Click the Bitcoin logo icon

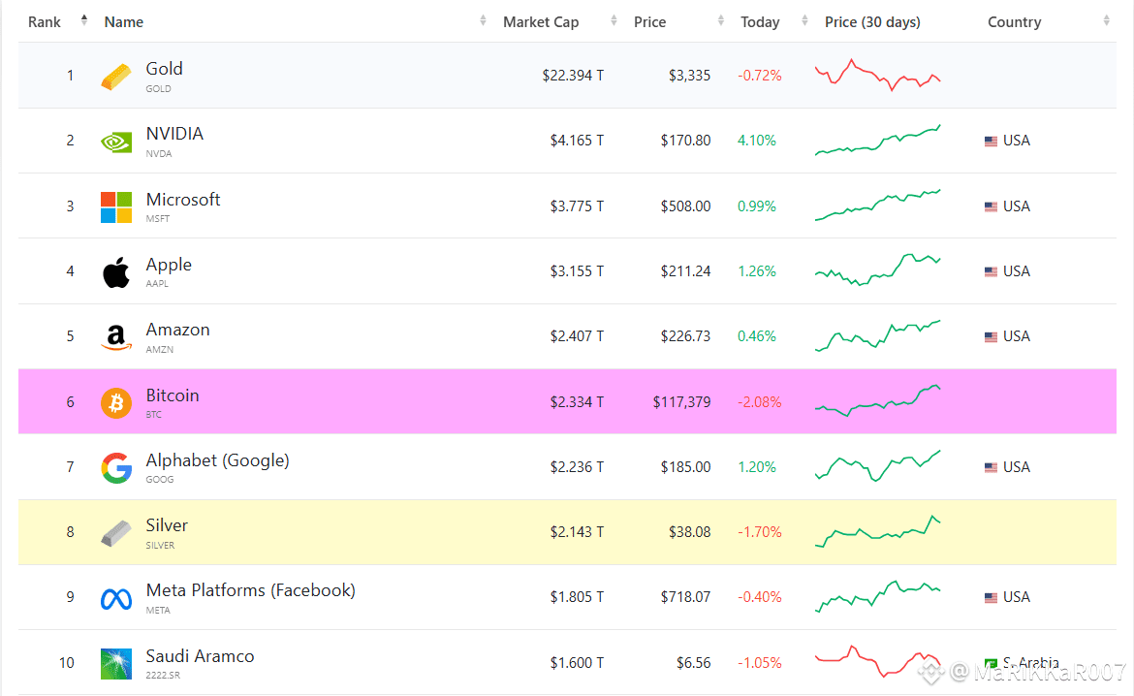(115, 402)
